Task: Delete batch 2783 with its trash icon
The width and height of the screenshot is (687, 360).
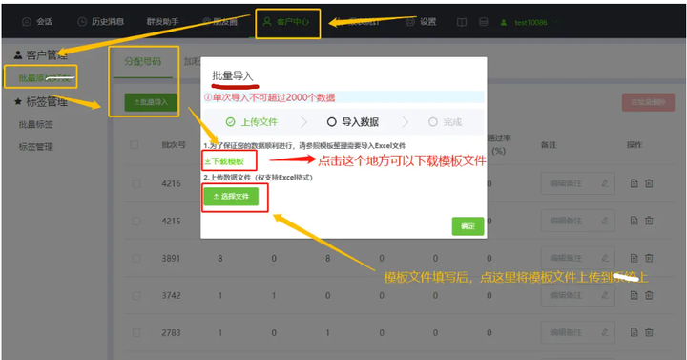Action: coord(649,333)
